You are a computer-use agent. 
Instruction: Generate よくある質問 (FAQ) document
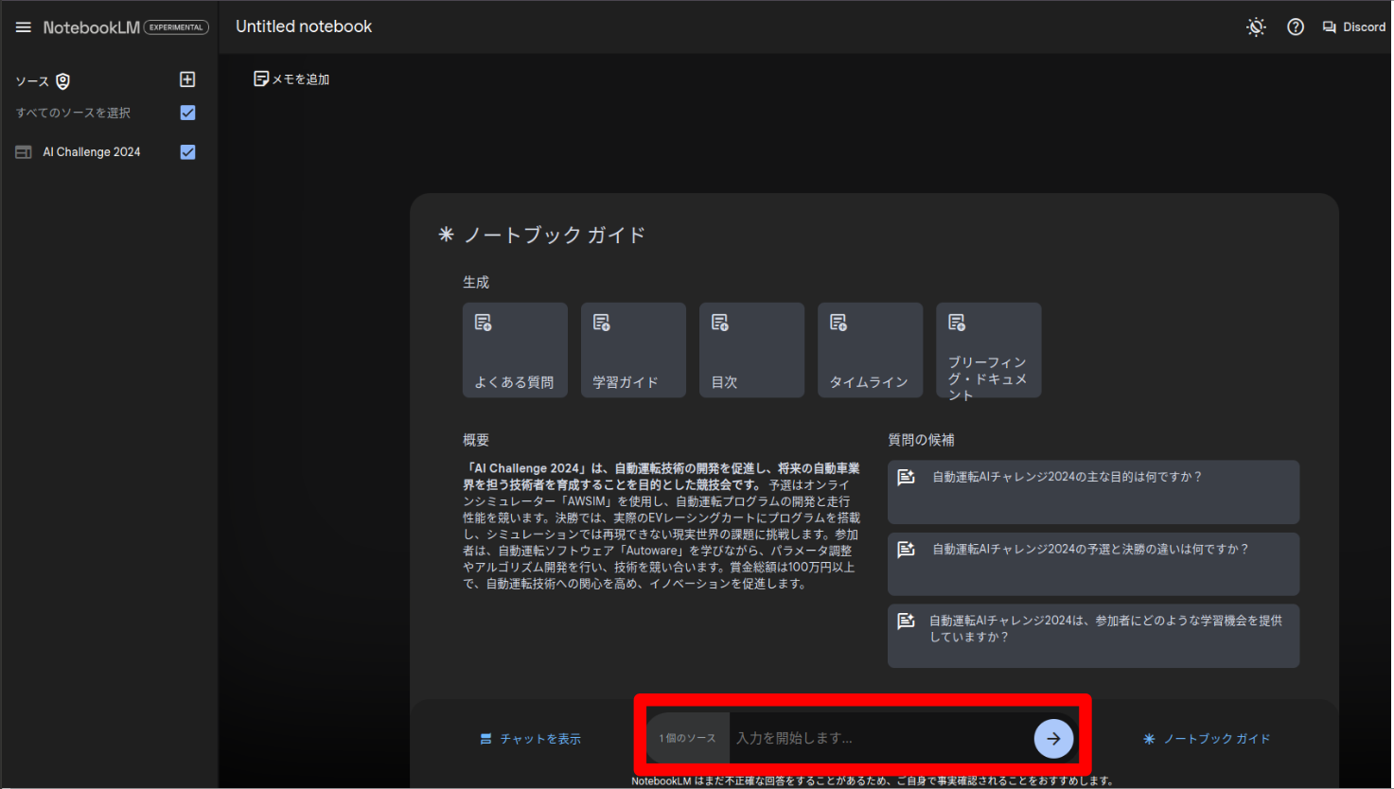point(515,350)
